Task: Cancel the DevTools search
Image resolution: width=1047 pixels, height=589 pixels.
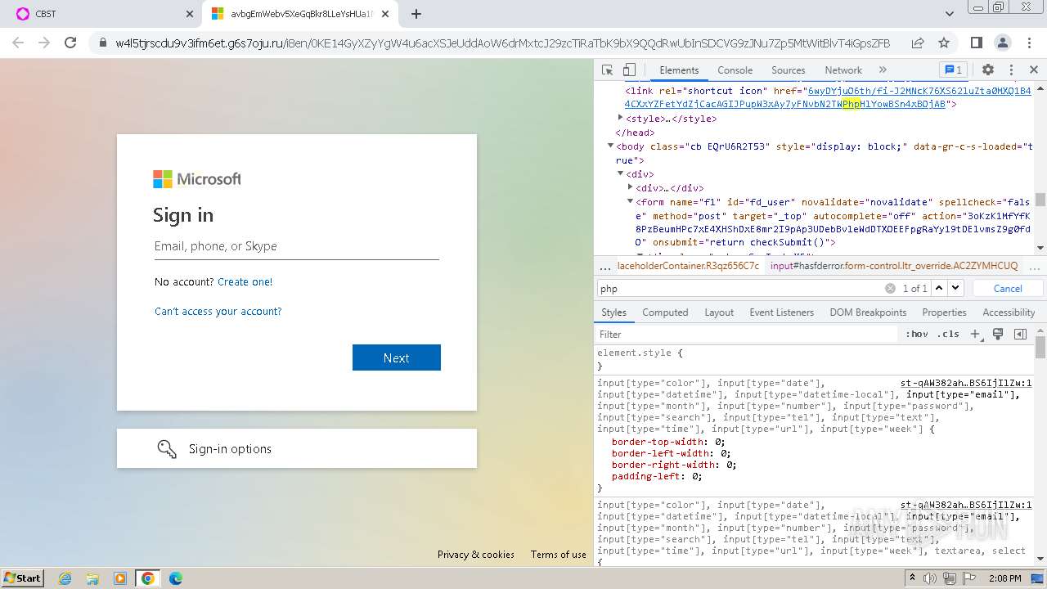Action: [x=1008, y=288]
